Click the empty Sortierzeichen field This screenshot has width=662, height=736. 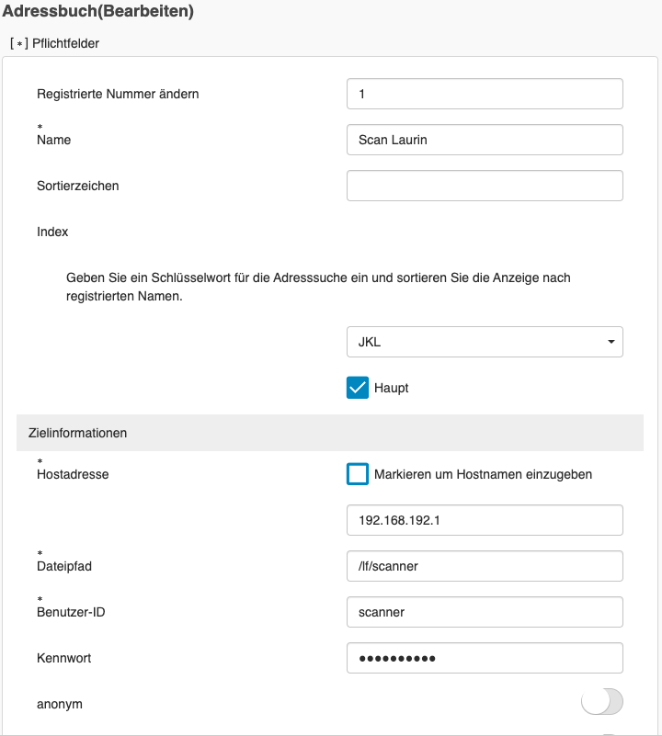(485, 185)
